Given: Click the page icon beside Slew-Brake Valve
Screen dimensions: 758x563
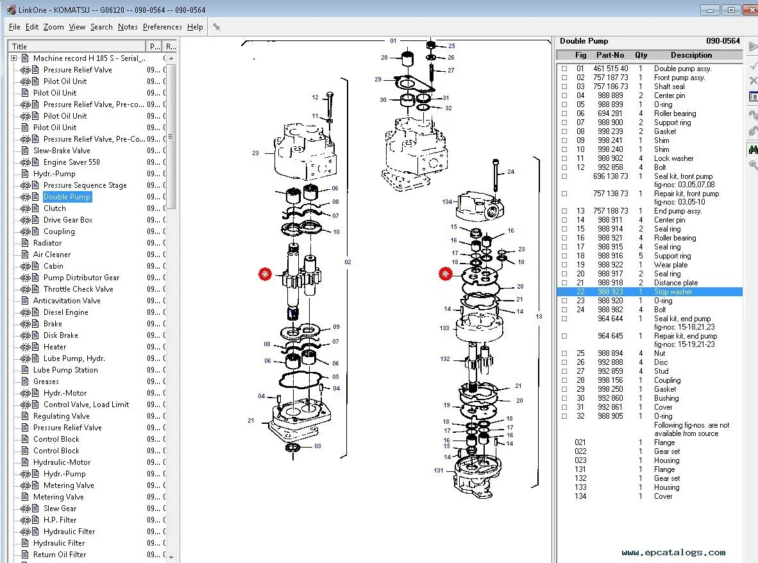Looking at the screenshot, I should coord(25,151).
